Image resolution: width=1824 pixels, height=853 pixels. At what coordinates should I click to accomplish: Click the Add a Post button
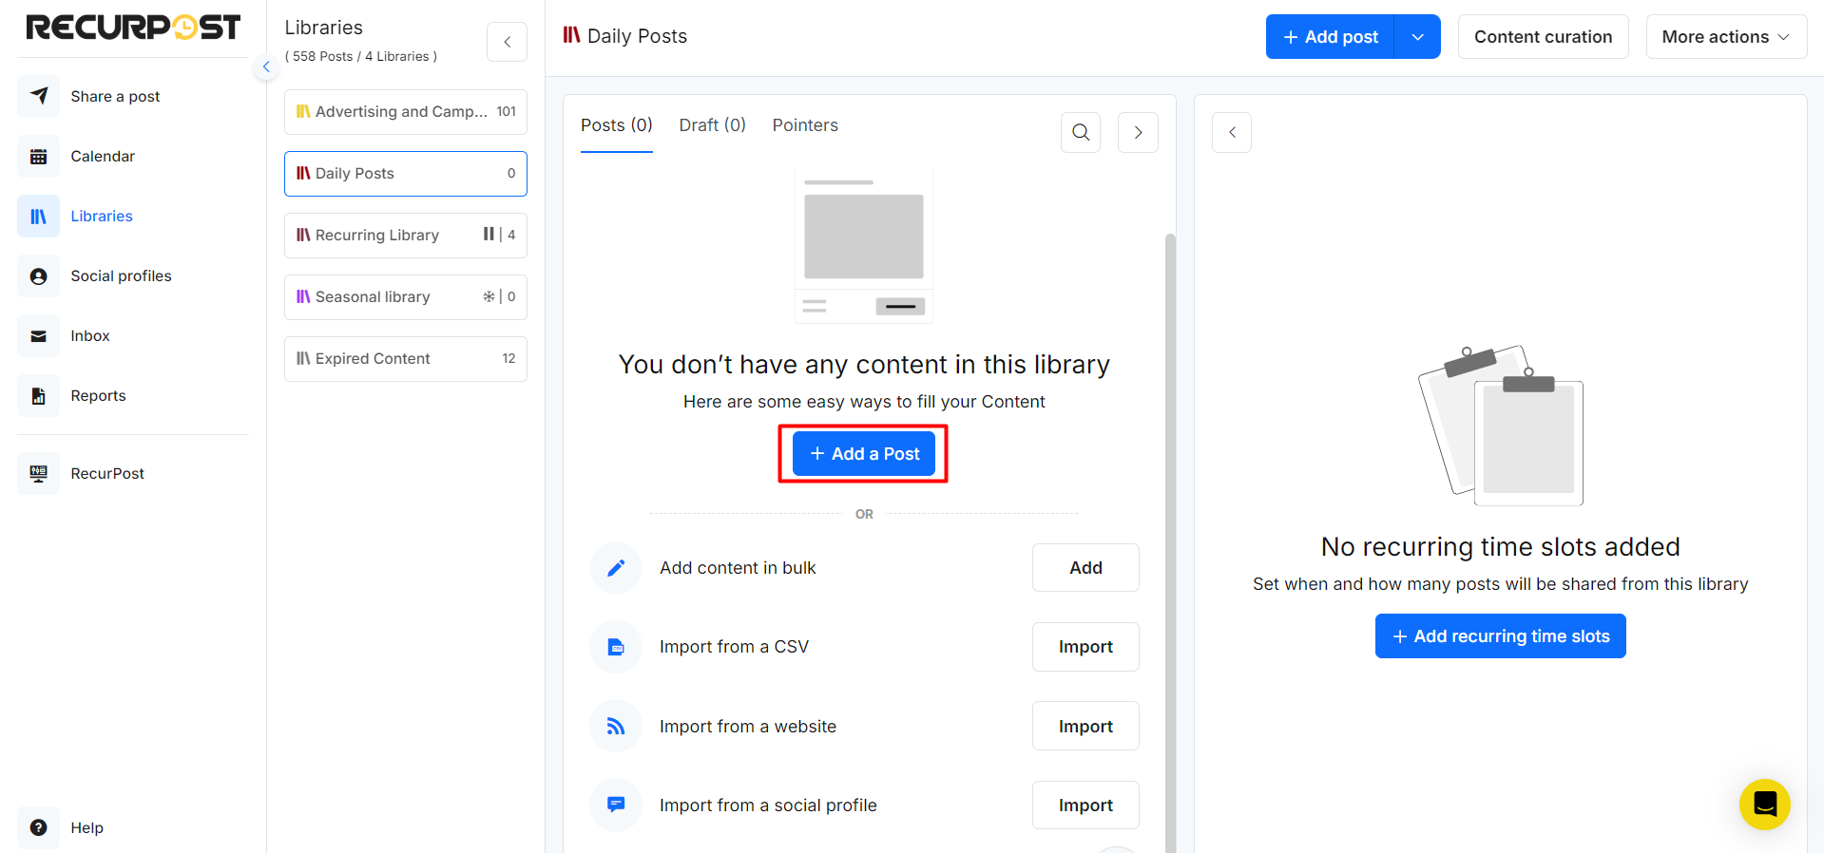pos(863,454)
